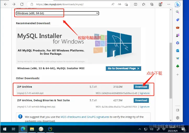Download the ZIP Archive 318.0M
The image size is (189, 133).
[x=141, y=87]
